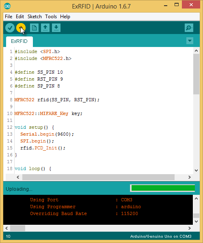Save the sketch with the down-arrow icon
The height and width of the screenshot is (243, 203).
[x=56, y=28]
